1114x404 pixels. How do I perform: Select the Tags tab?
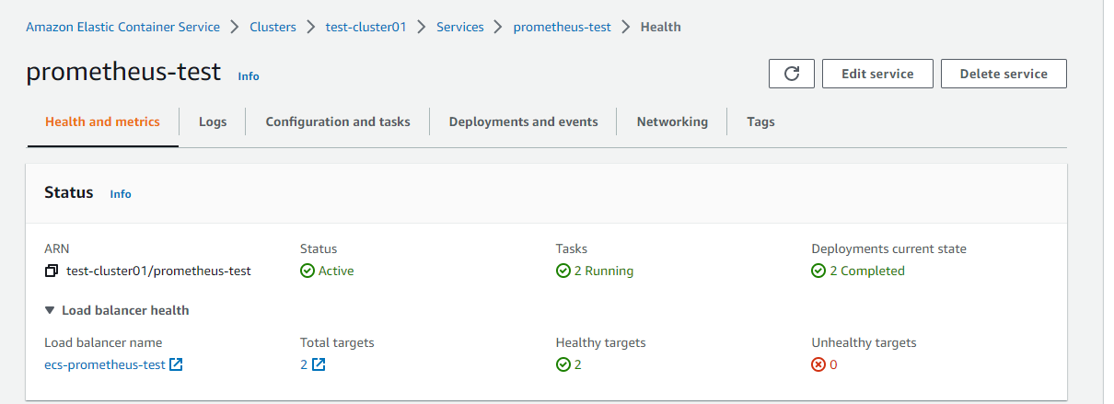tap(760, 121)
